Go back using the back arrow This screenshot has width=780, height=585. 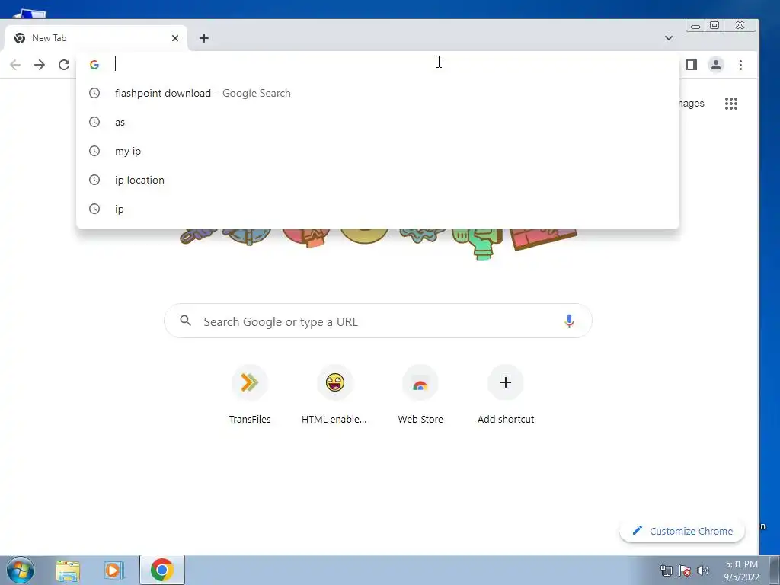pos(15,65)
